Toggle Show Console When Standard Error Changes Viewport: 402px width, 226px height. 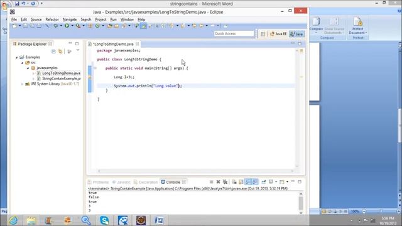tap(254, 182)
